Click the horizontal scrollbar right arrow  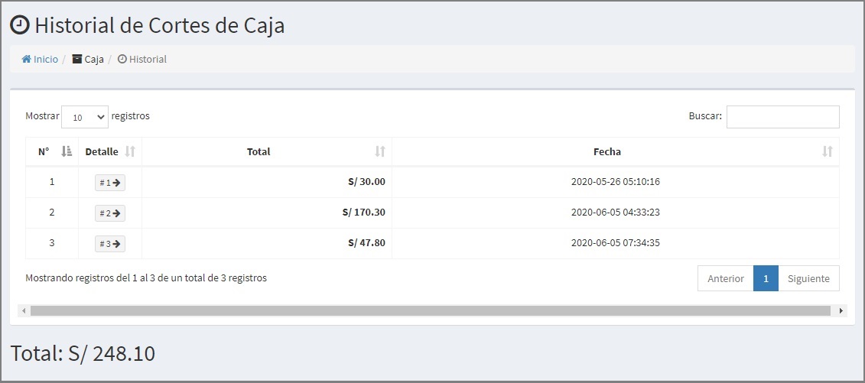click(x=841, y=311)
